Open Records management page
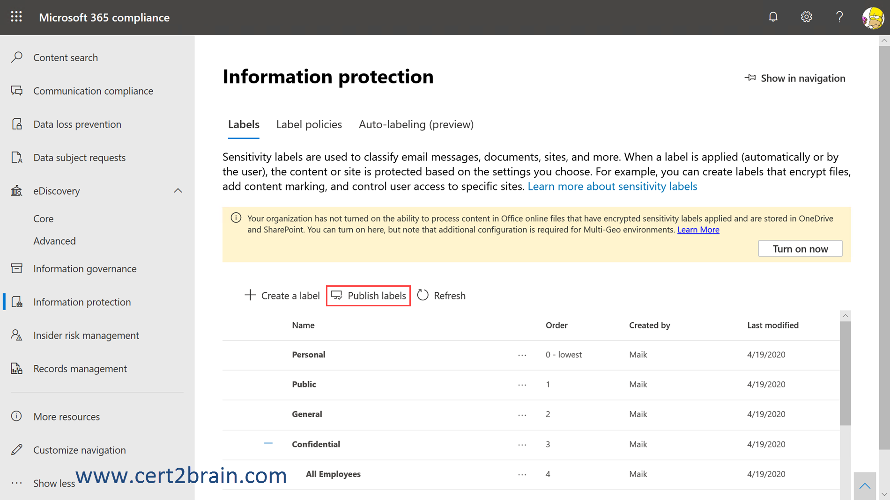890x500 pixels. click(80, 369)
